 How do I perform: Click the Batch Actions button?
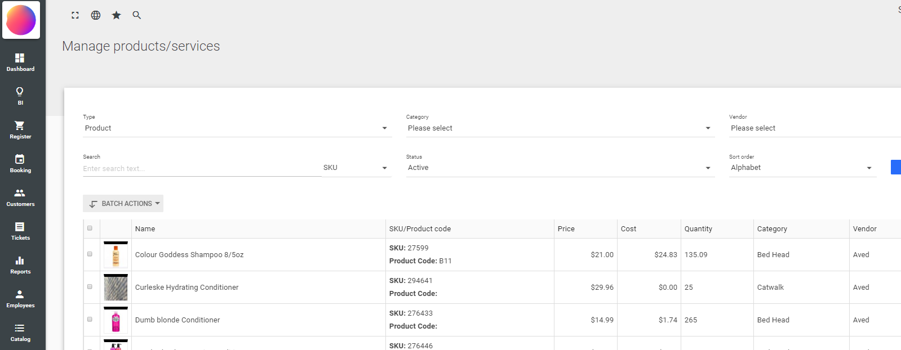click(x=123, y=204)
